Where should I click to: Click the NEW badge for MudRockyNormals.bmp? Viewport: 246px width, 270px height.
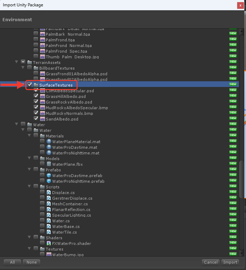[x=233, y=112]
